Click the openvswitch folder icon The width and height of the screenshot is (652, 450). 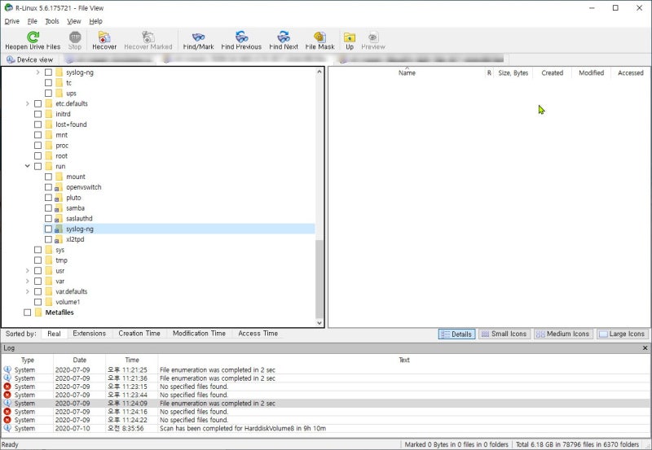[x=59, y=187]
